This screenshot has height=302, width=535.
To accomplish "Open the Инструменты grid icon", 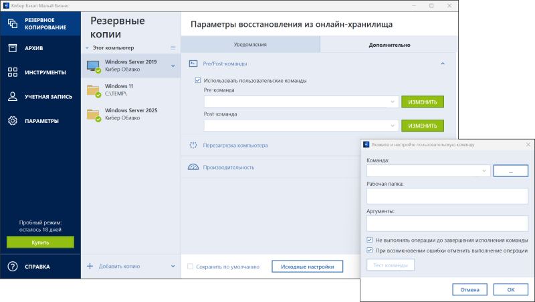I will point(12,72).
